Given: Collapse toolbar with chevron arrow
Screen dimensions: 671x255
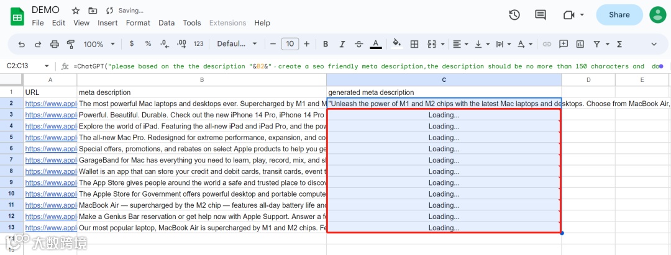Looking at the screenshot, I should click(654, 44).
